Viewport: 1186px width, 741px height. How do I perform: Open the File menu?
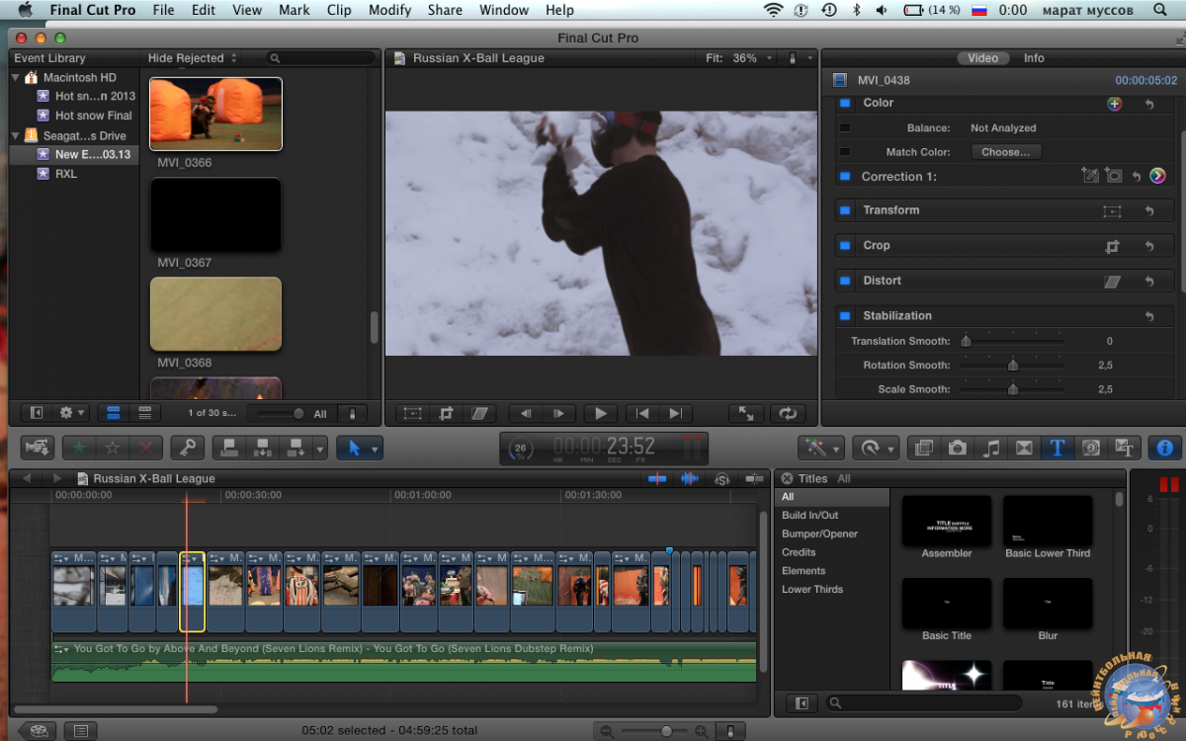(x=163, y=10)
